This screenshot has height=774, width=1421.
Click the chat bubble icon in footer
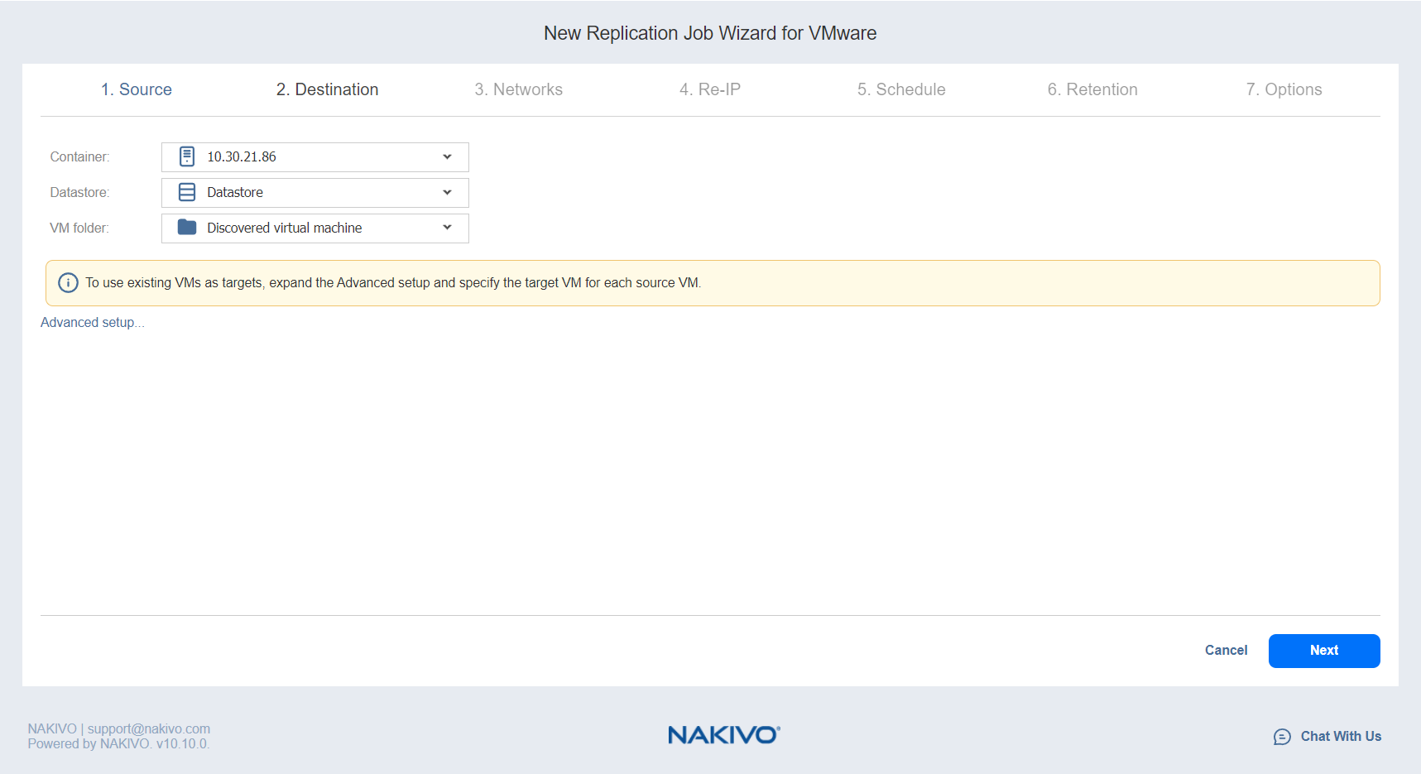pos(1282,737)
